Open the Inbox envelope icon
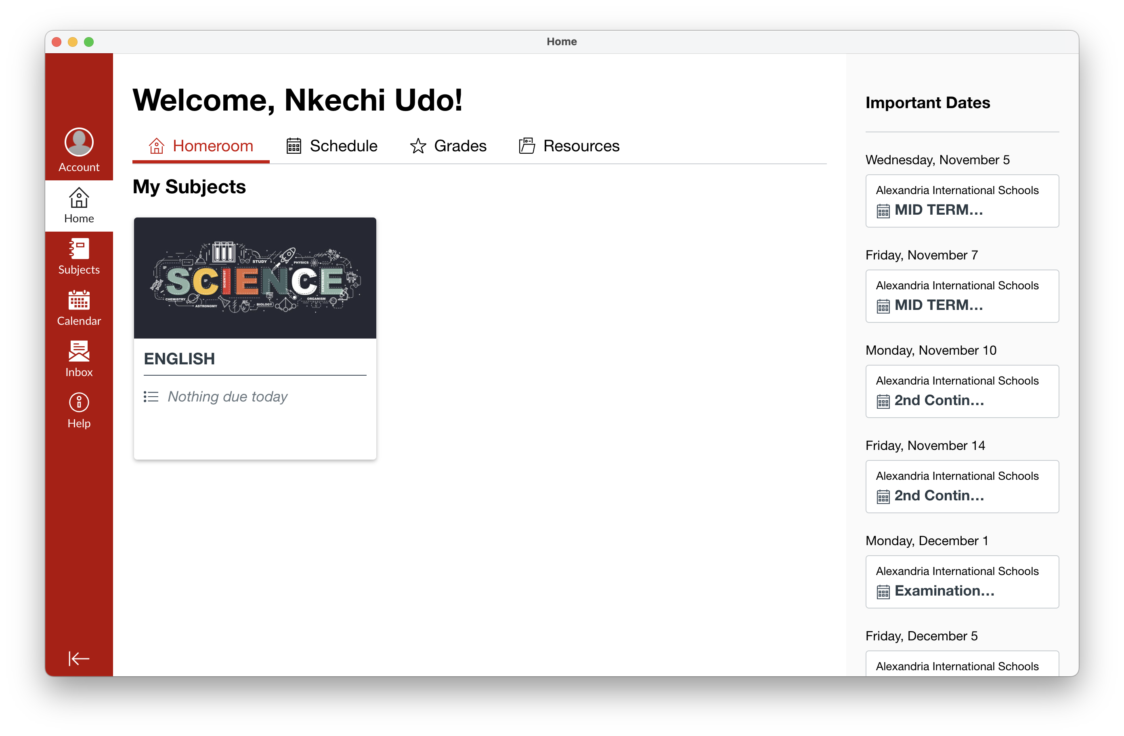 (x=79, y=352)
